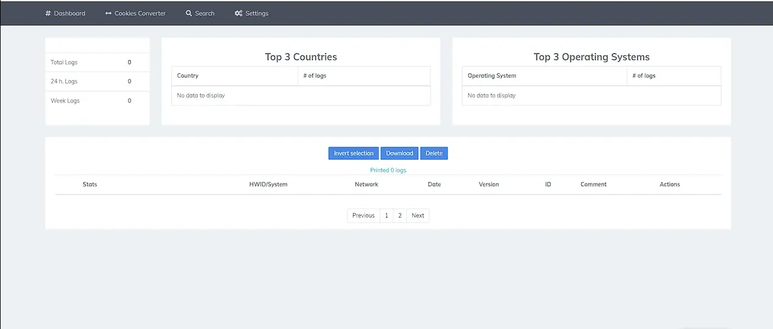Click the Printed 0 logs text
Viewport: 773px width, 329px height.
[388, 170]
